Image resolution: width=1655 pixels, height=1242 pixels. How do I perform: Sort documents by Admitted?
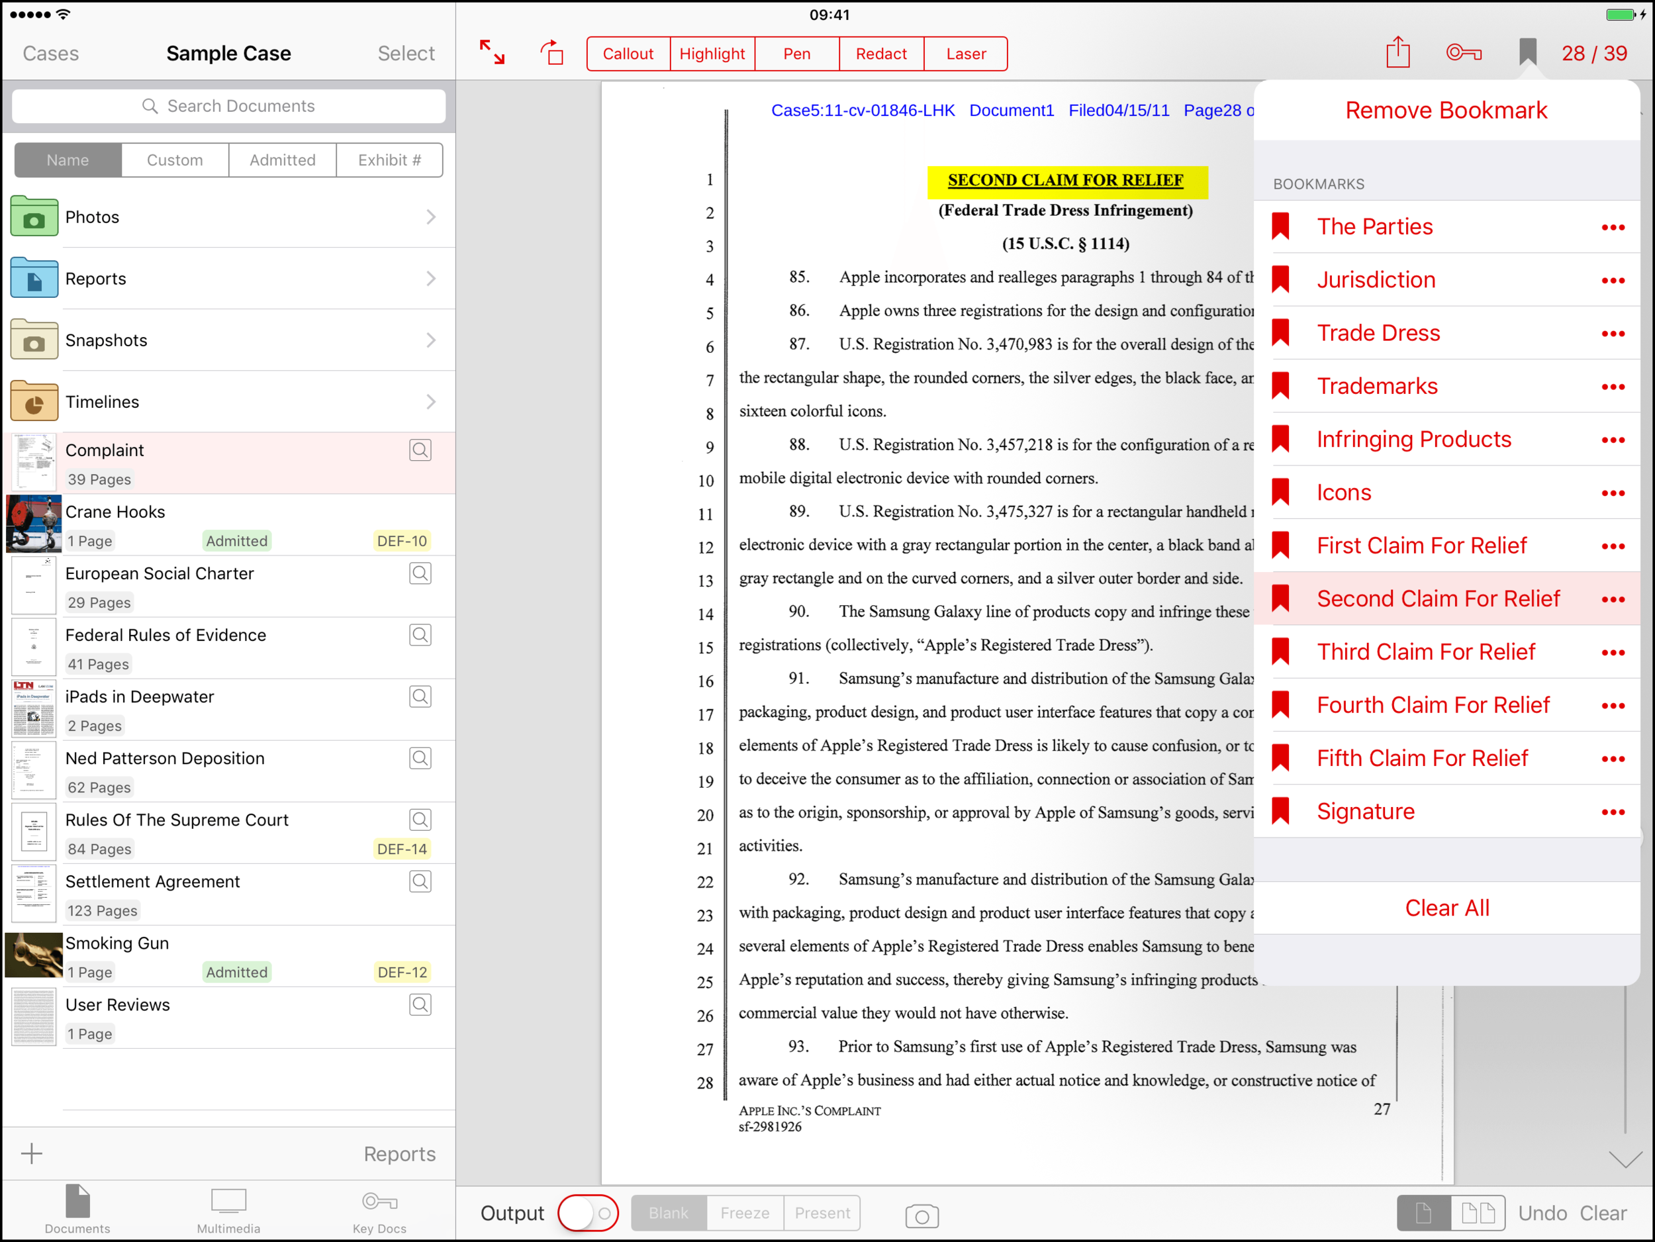(x=283, y=160)
